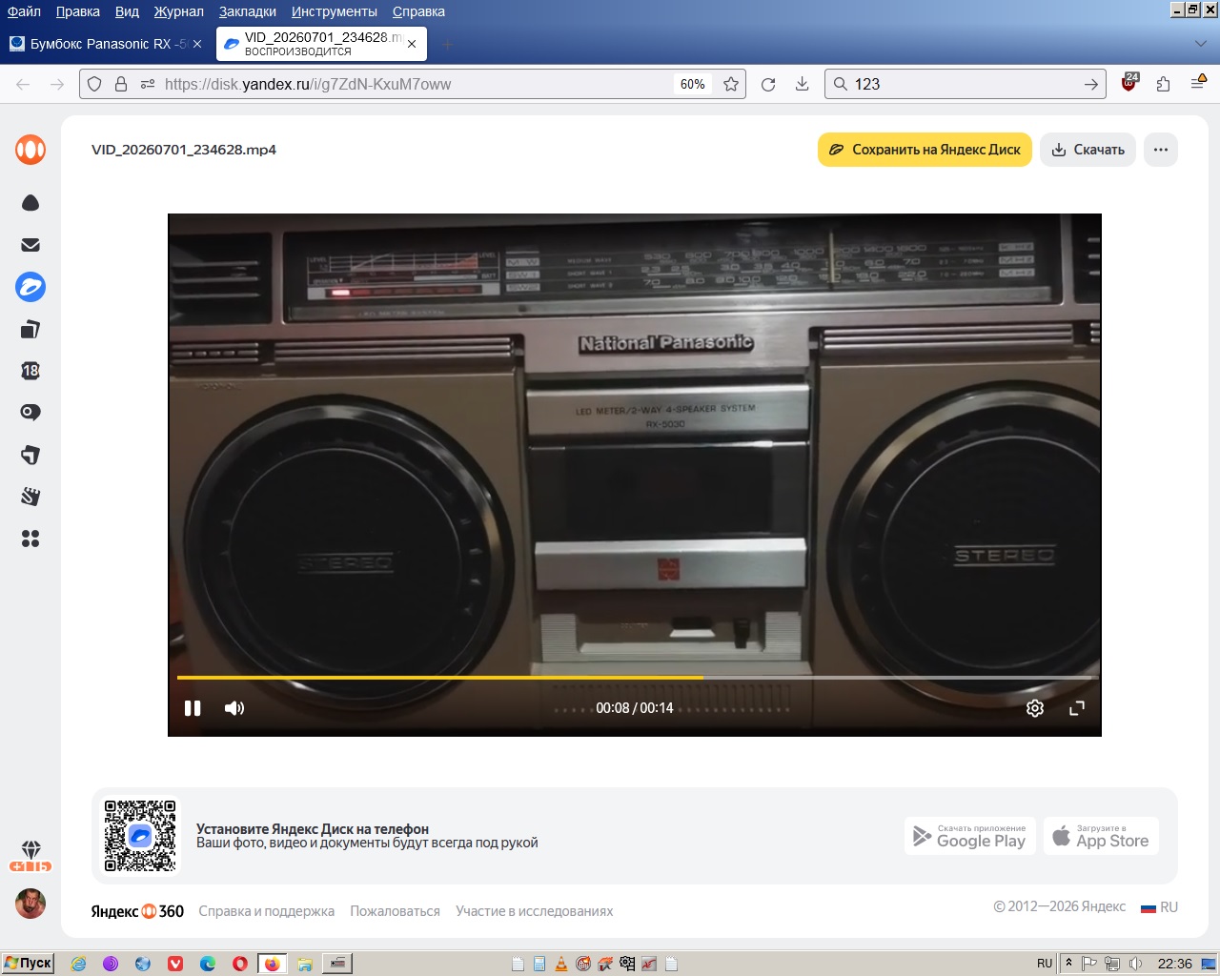The width and height of the screenshot is (1220, 976).
Task: Bookmark this page with the star icon
Action: (731, 84)
